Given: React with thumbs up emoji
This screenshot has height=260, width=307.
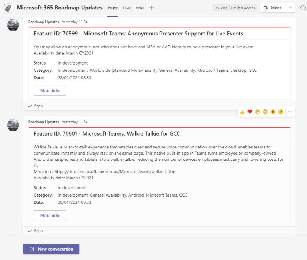Looking at the screenshot, I should coord(242,112).
